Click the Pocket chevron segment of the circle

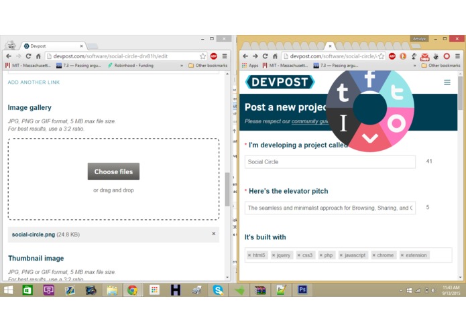[370, 137]
